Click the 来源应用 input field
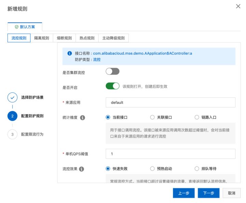This screenshot has height=203, width=246. pyautogui.click(x=170, y=102)
